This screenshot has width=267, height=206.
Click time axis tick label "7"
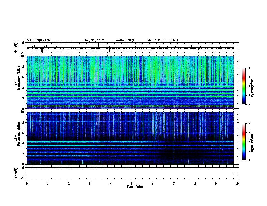tap(174, 184)
